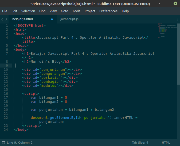Image resolution: width=180 pixels, height=146 pixels.
Task: Open the Selection menu
Action: [x=28, y=11]
